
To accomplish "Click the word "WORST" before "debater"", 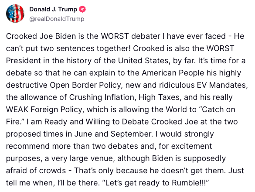I will (115, 36).
